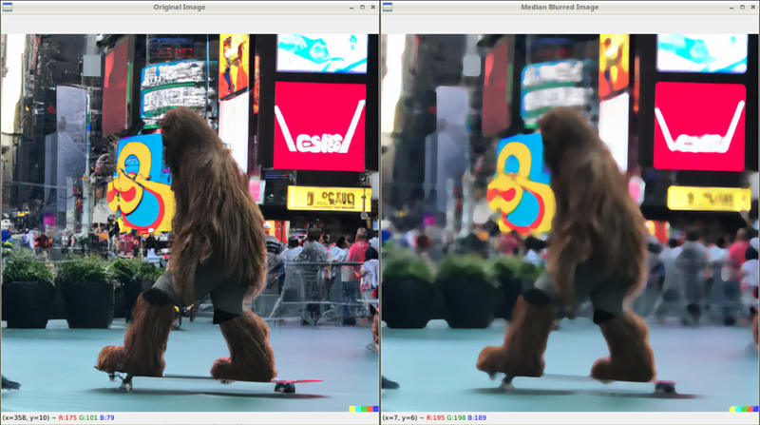This screenshot has height=425, width=760.
Task: Click the "R:195" value in Median Blurred status bar
Action: point(435,417)
